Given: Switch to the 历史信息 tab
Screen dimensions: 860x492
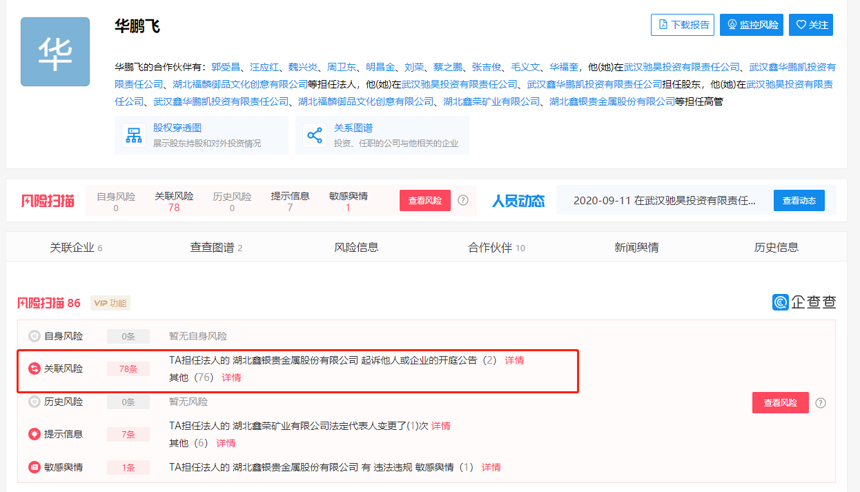Looking at the screenshot, I should (776, 248).
